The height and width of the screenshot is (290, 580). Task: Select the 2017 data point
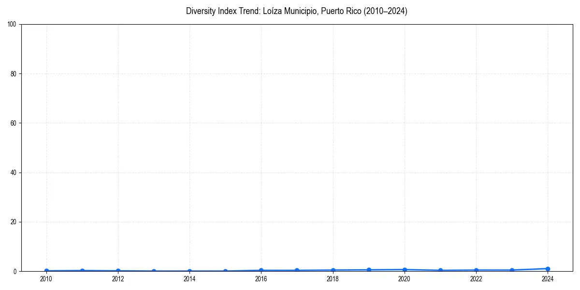pyautogui.click(x=297, y=270)
